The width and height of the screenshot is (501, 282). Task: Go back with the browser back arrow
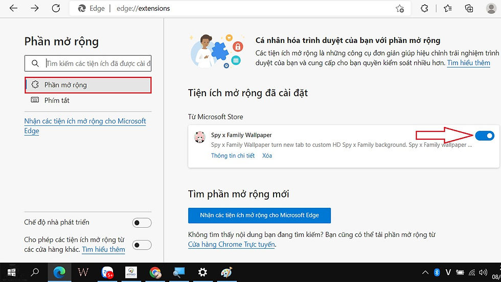pyautogui.click(x=13, y=8)
